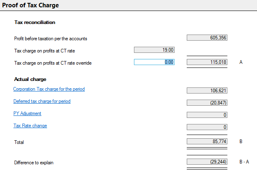Click the B reference letter beside Total

[x=241, y=142]
